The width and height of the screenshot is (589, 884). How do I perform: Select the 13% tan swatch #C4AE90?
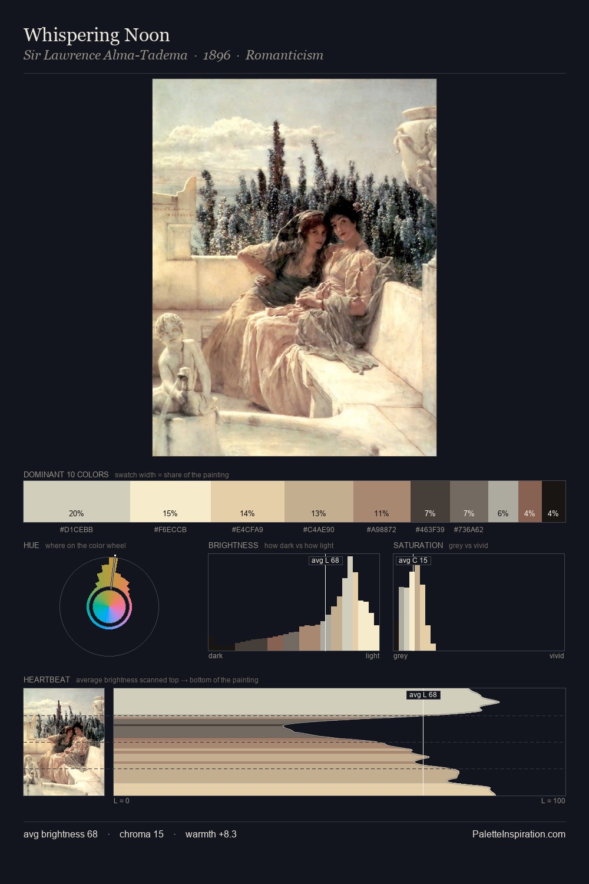319,502
